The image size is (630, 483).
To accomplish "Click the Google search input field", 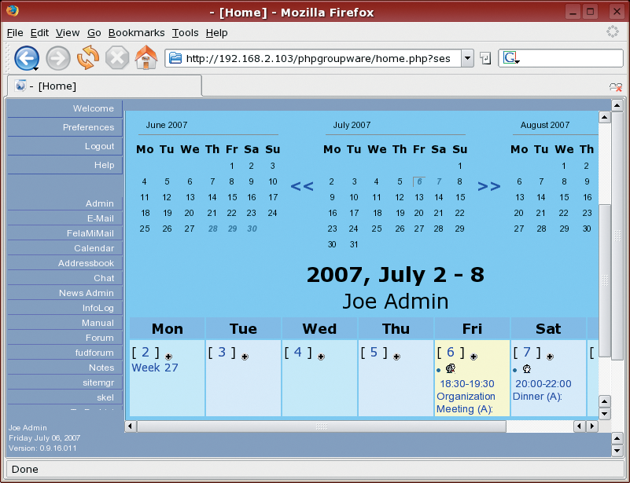I will pos(570,58).
